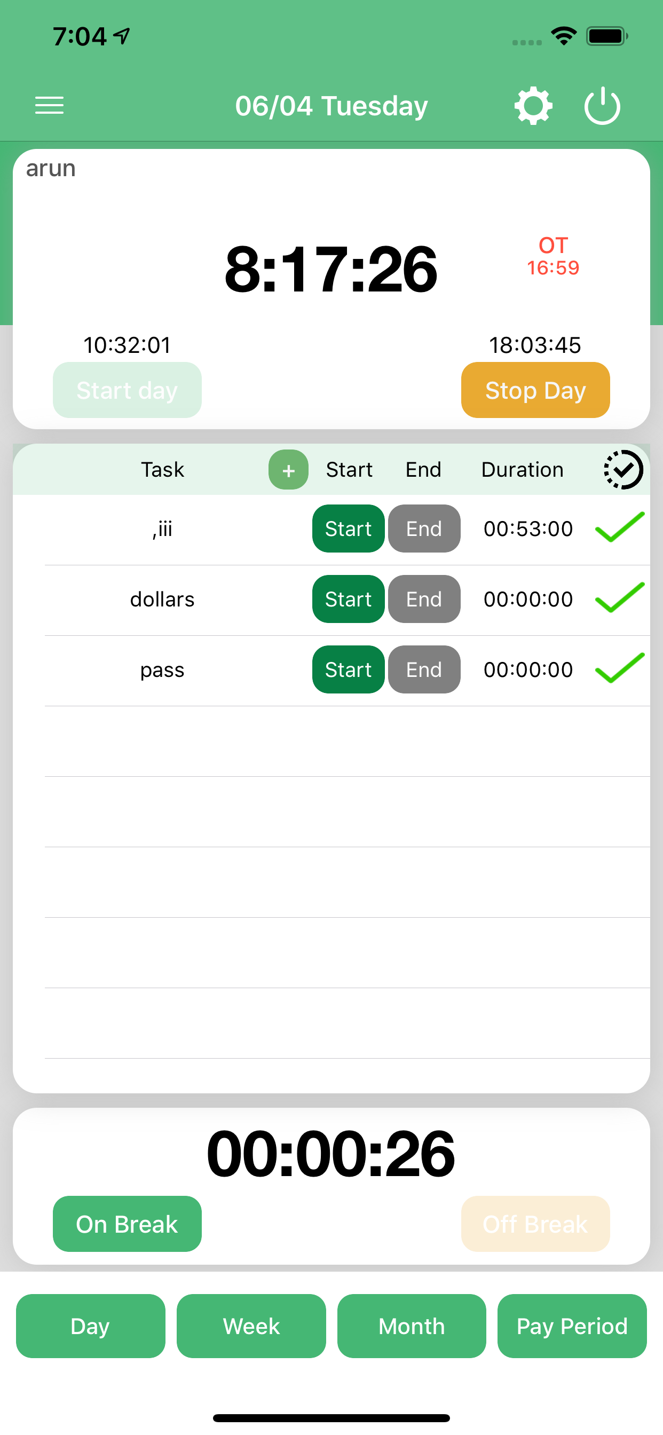Screen dimensions: 663x1435
Task: Toggle green checkmark for ,iii task
Action: (x=620, y=527)
